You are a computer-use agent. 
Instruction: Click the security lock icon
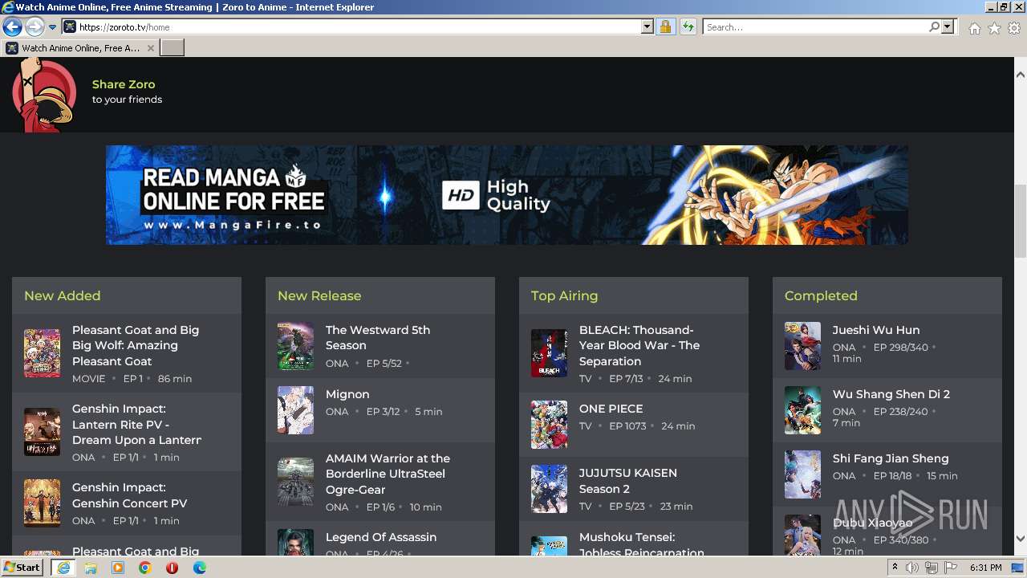coord(665,27)
